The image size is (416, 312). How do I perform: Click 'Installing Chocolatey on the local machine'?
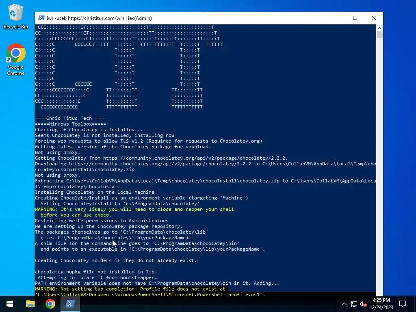tap(95, 192)
